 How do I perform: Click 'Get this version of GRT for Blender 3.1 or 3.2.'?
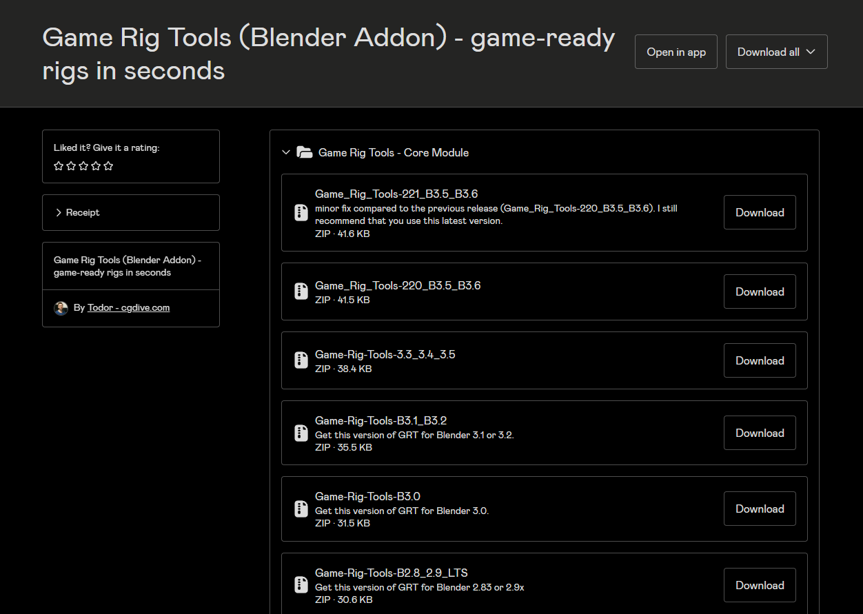[x=414, y=435]
